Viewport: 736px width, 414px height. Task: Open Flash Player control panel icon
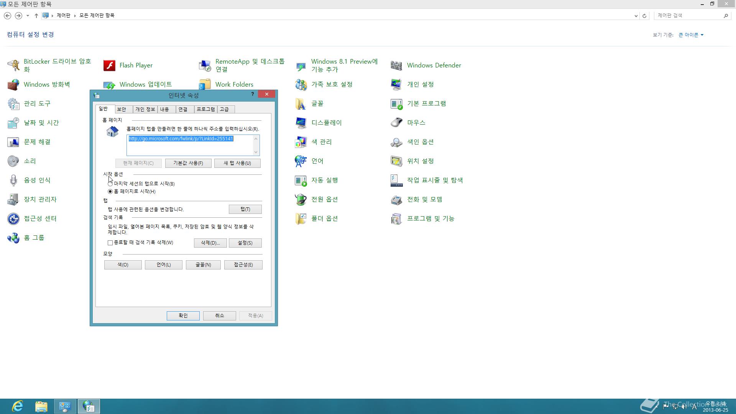tap(109, 65)
